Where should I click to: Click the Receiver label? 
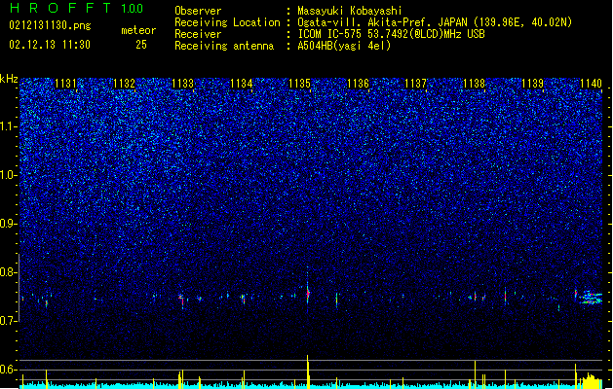198,34
